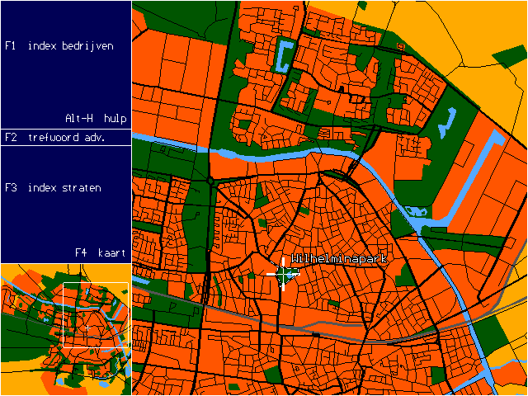Click the white crosshair cursor on the map
The height and width of the screenshot is (396, 528).
pos(283,274)
